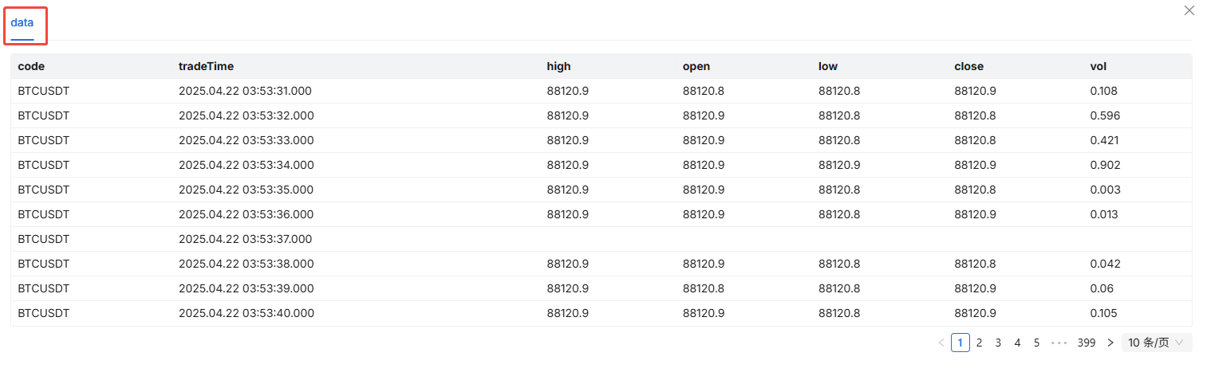This screenshot has width=1207, height=376.
Task: Select page 2 in pagination
Action: click(x=979, y=343)
